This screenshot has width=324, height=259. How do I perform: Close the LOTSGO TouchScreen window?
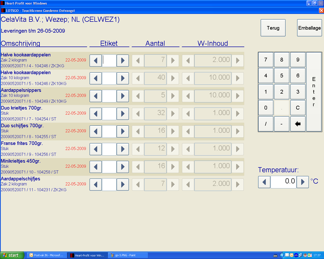click(321, 10)
